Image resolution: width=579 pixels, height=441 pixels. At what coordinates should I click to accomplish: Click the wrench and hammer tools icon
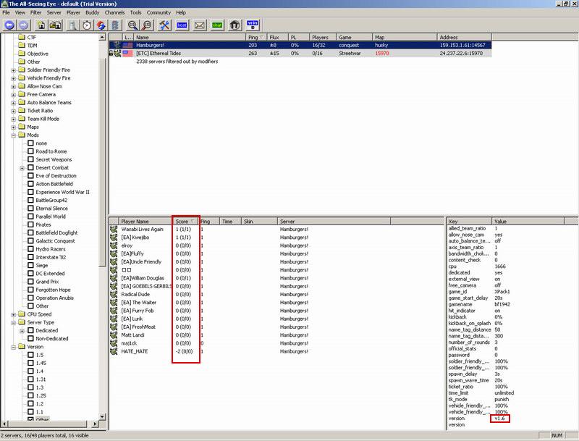[x=164, y=25]
